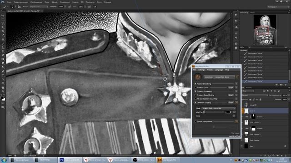Add a layer mask icon
Viewport: 291px width, 163px height.
tap(269, 156)
